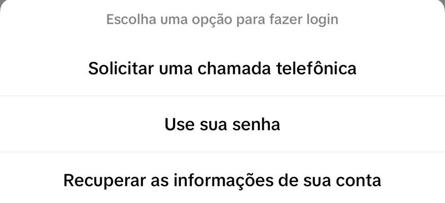Request a phone call to log in
Screen dimensions: 445x203
pyautogui.click(x=222, y=69)
